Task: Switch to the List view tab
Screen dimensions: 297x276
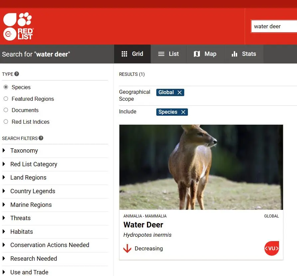Action: tap(169, 54)
